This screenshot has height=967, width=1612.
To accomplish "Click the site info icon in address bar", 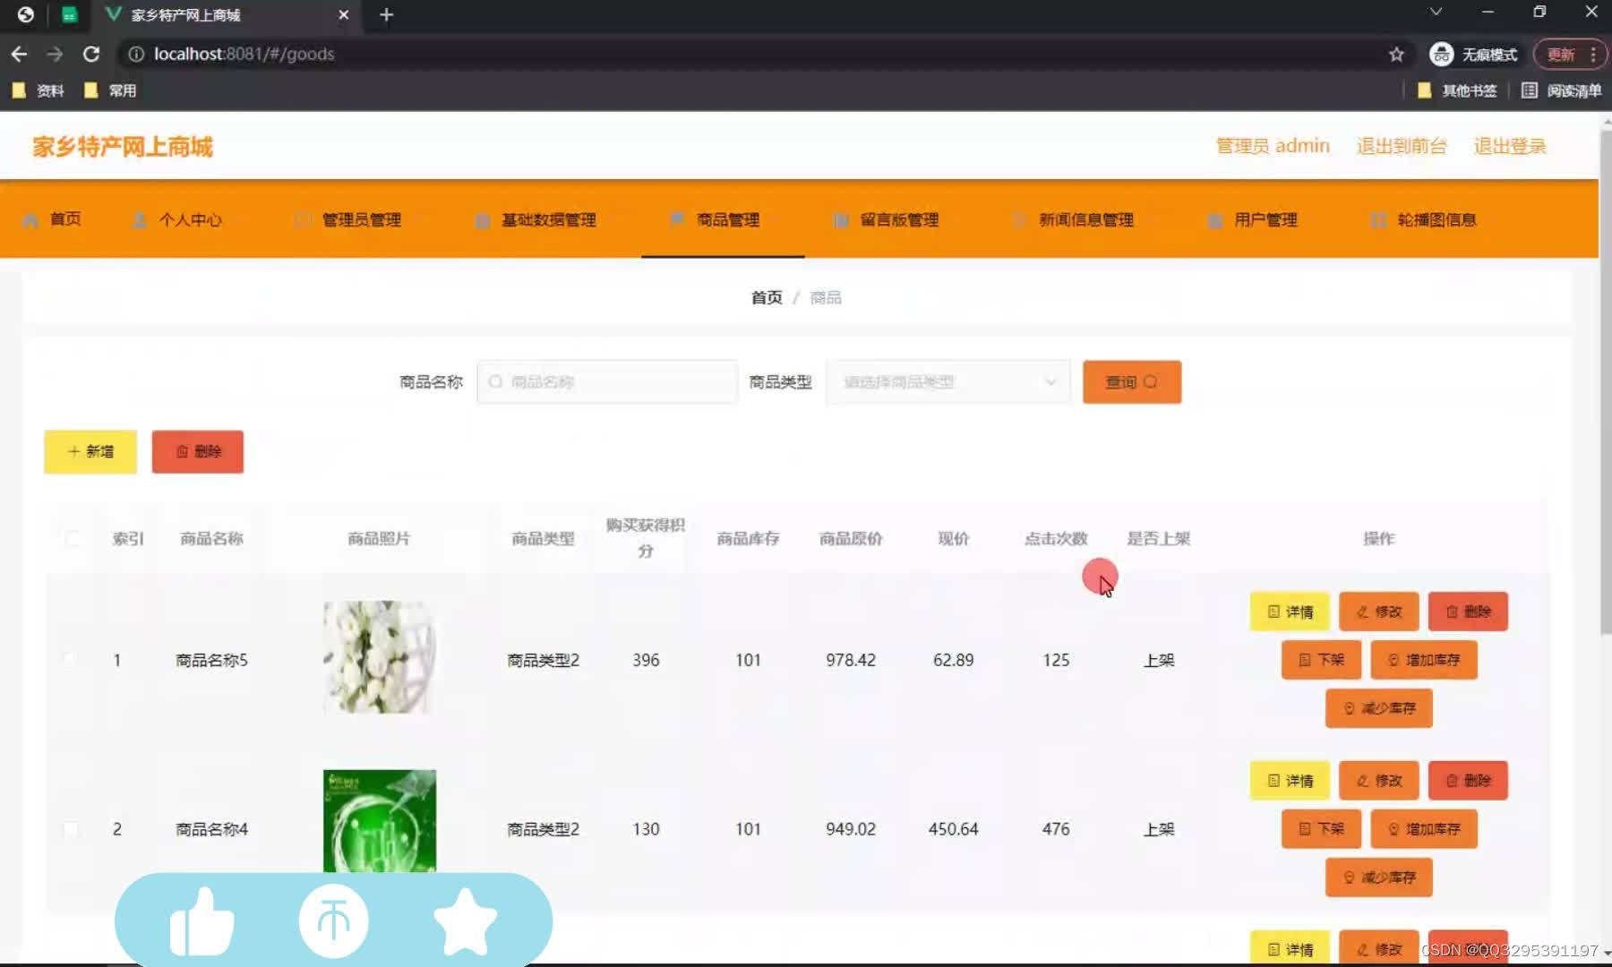I will point(136,54).
